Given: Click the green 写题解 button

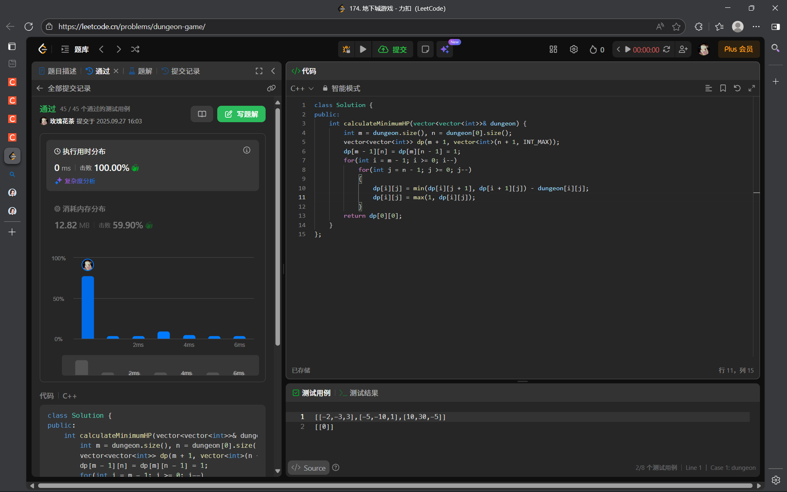Looking at the screenshot, I should [241, 114].
